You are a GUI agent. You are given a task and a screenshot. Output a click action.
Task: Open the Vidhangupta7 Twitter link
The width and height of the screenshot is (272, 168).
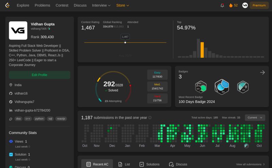24,102
